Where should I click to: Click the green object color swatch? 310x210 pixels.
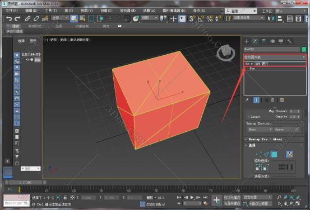pos(304,49)
